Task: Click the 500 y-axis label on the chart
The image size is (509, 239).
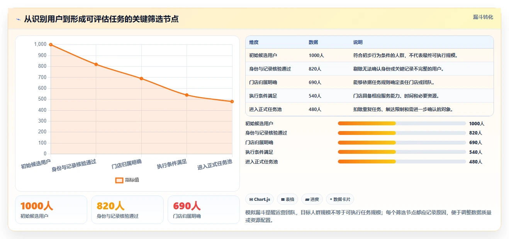Action: (42, 99)
